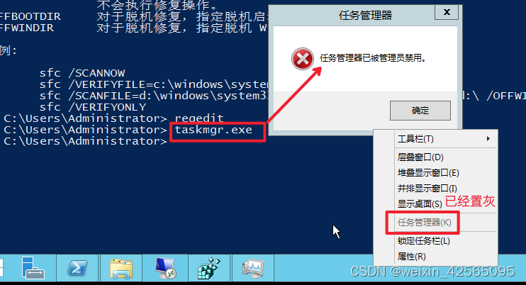Click 确定 to dismiss the error dialog
Screen dimensions: 526x285
pyautogui.click(x=420, y=111)
